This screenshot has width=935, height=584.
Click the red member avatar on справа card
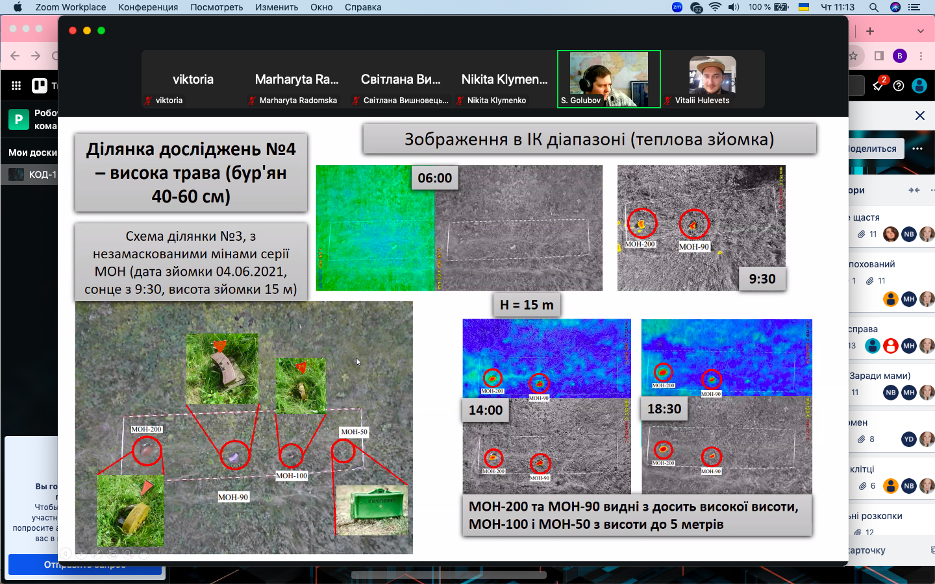tap(891, 346)
